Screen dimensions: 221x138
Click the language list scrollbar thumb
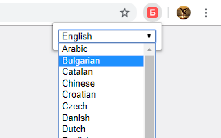click(149, 97)
